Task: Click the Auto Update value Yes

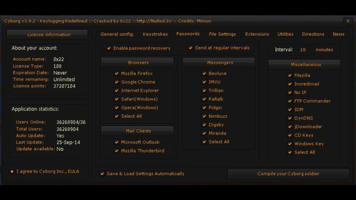Action: 60,136
